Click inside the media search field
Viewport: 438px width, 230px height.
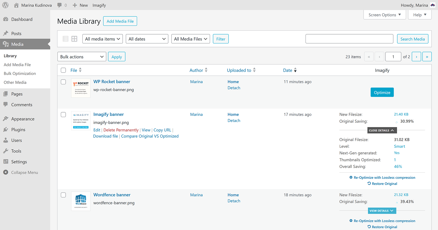349,39
